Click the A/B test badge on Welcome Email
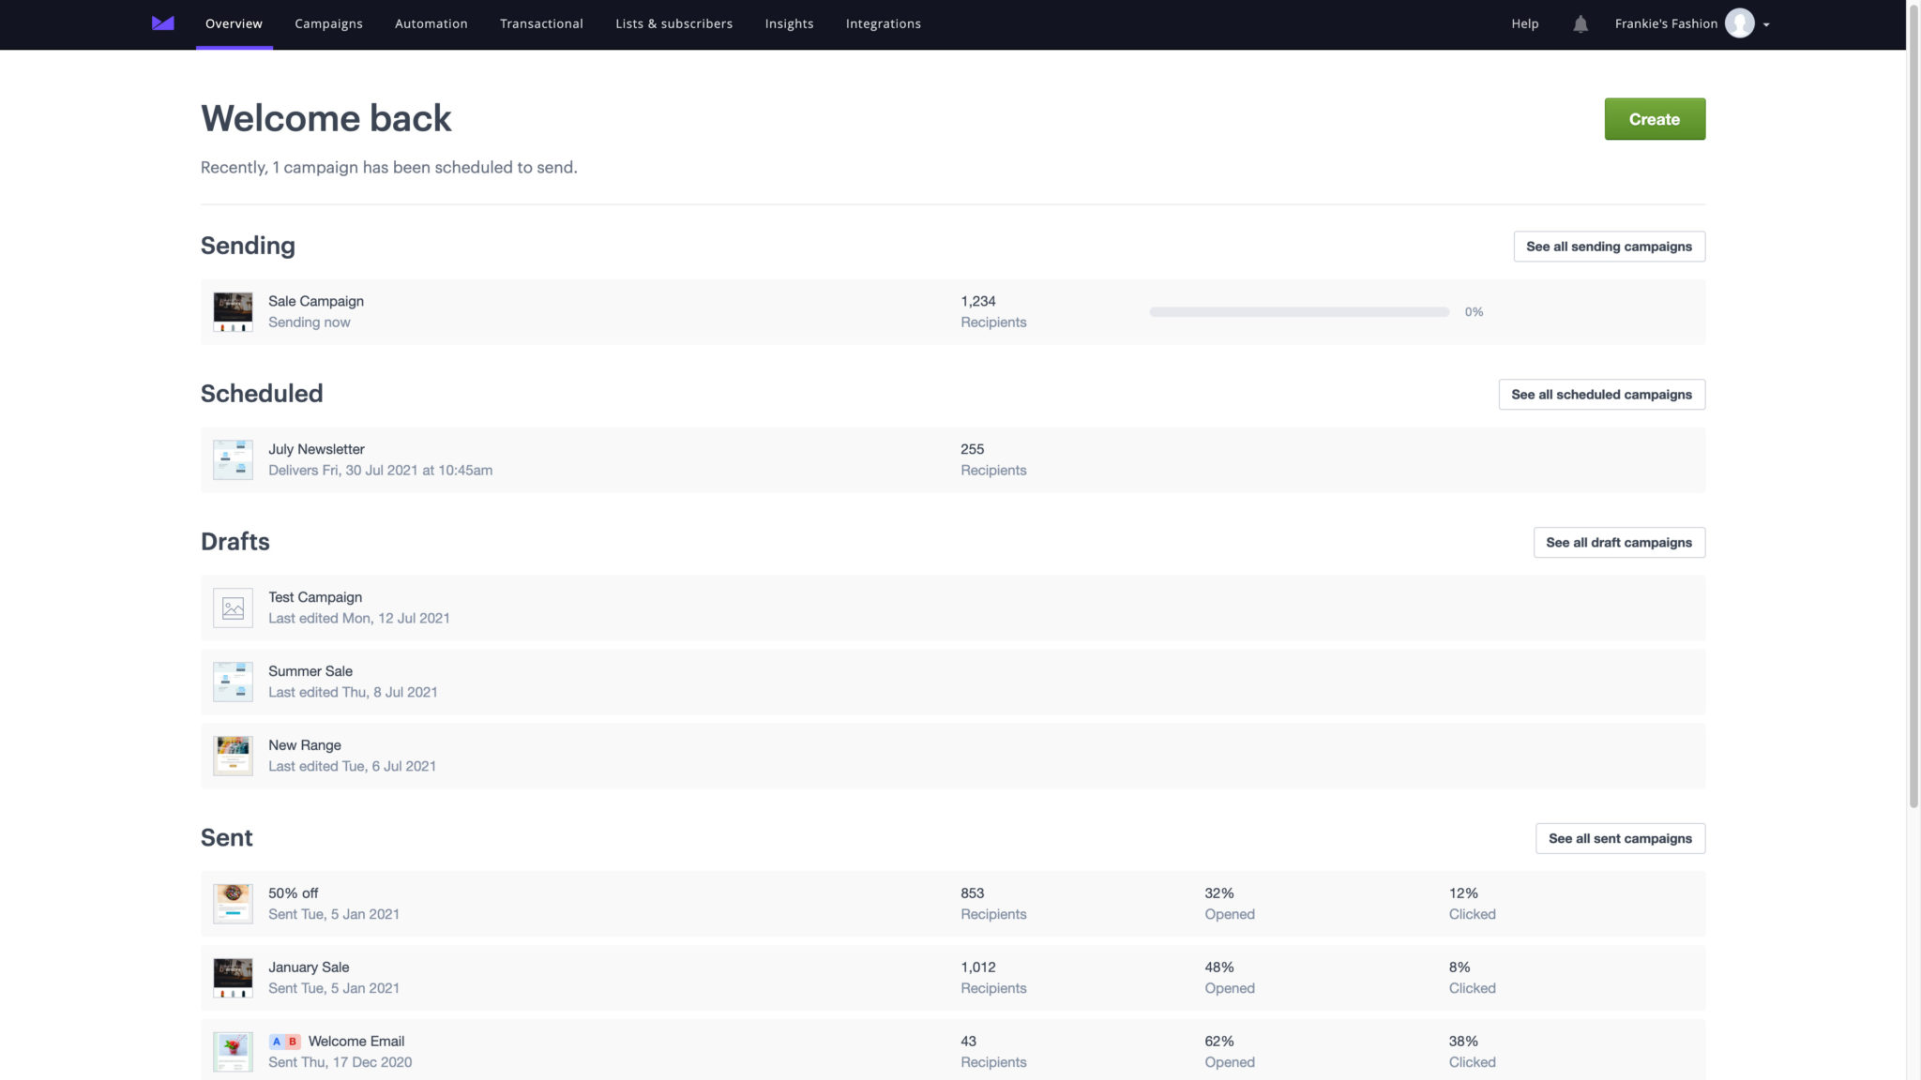Screen dimensions: 1921x1080 [284, 1041]
